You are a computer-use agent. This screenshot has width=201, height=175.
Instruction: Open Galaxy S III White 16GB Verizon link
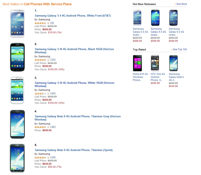[74, 84]
